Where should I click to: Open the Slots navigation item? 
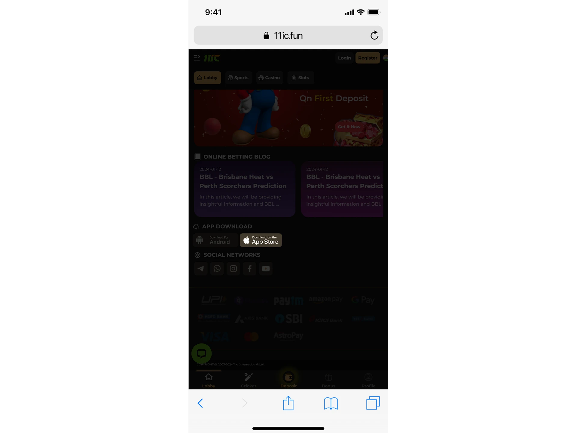point(300,77)
